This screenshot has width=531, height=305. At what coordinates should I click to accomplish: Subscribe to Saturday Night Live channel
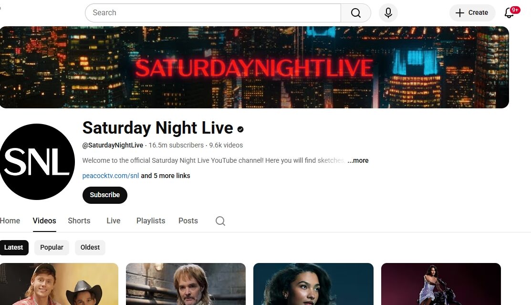(x=104, y=195)
